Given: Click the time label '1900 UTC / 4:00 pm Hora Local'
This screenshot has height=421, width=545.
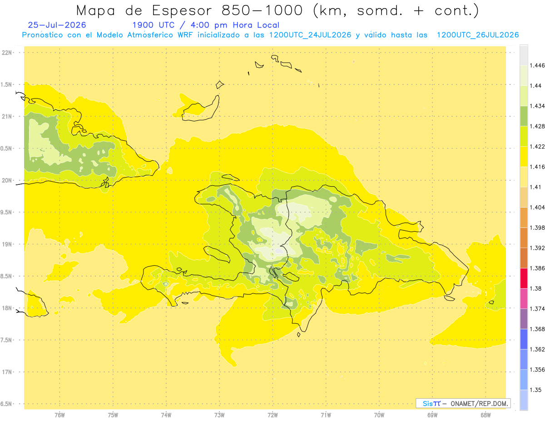Looking at the screenshot, I should click(206, 25).
